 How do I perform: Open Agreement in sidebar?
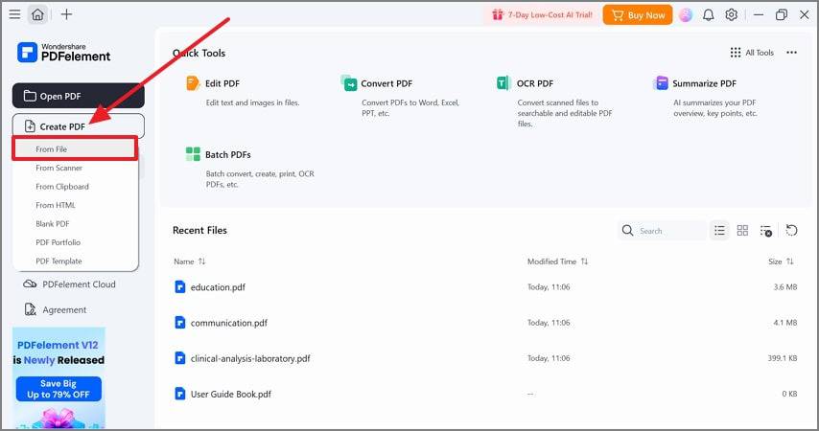pos(56,310)
